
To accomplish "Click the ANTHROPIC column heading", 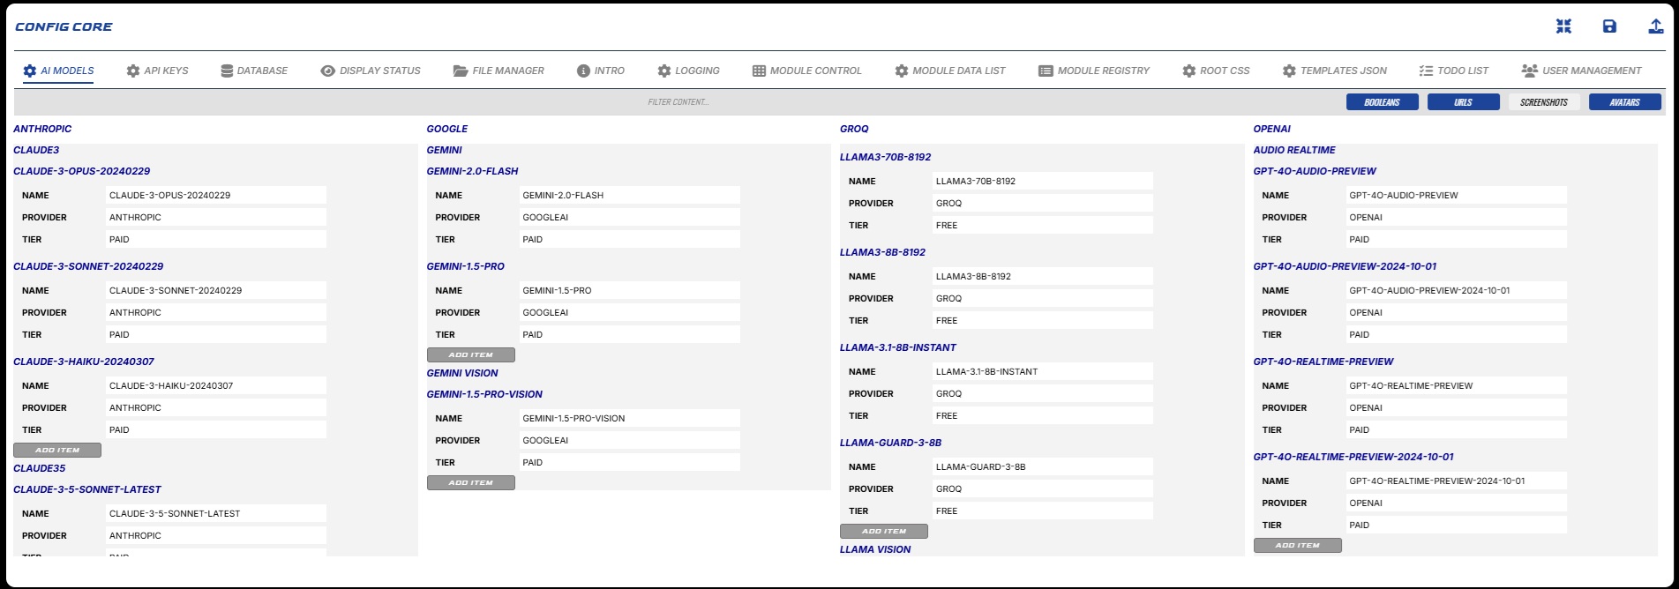I will (42, 129).
